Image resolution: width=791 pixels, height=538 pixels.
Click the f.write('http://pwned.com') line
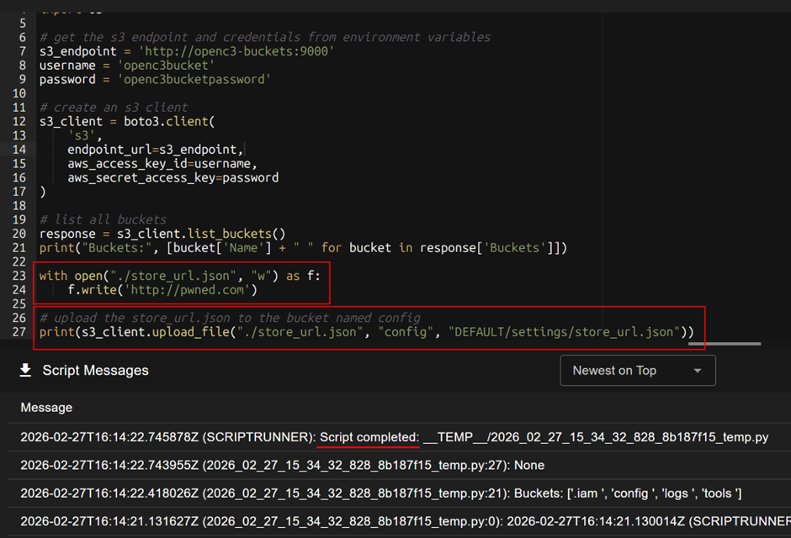pyautogui.click(x=162, y=290)
